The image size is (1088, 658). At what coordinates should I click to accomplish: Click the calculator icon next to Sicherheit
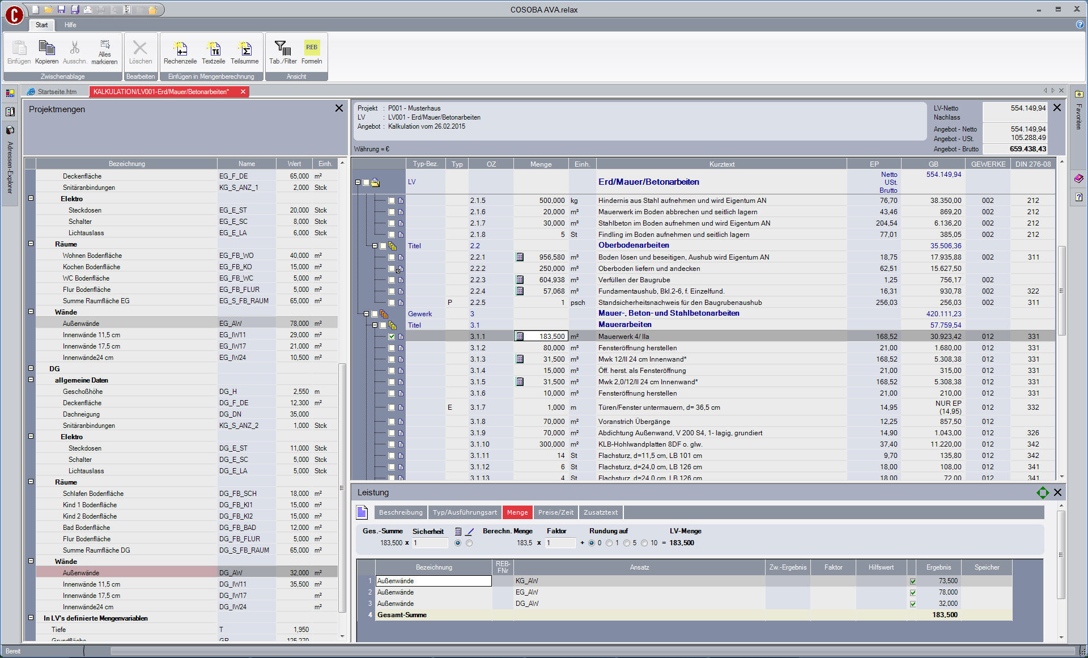[x=458, y=532]
